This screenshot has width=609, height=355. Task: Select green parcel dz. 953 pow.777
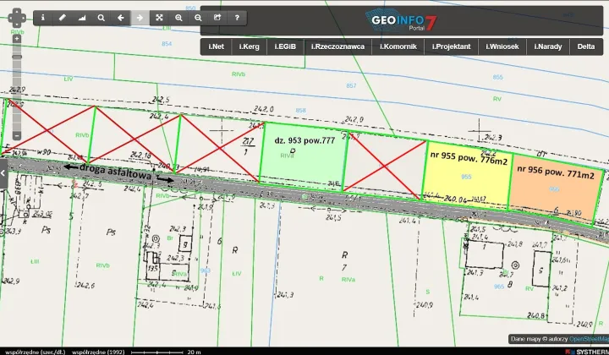tap(303, 156)
